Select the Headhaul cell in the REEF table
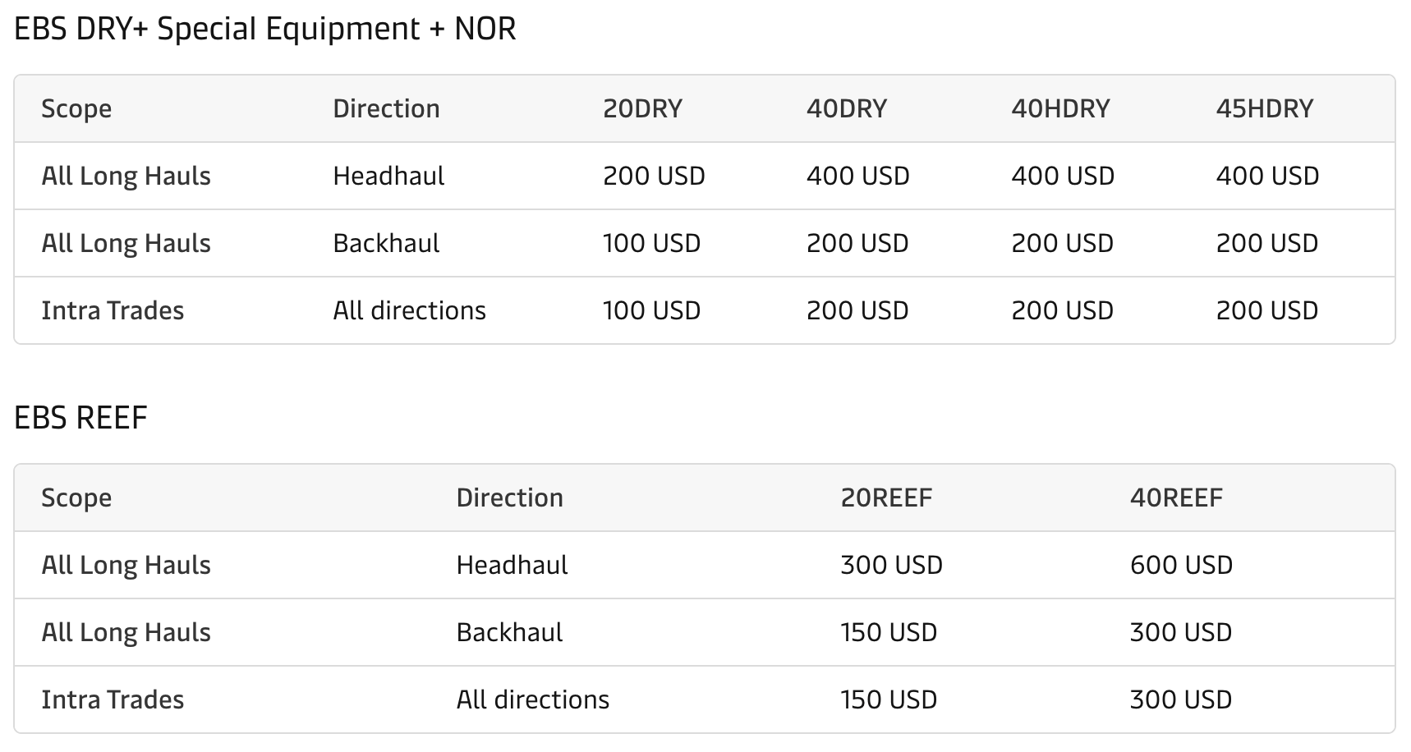Viewport: 1411px width, 752px height. click(512, 566)
